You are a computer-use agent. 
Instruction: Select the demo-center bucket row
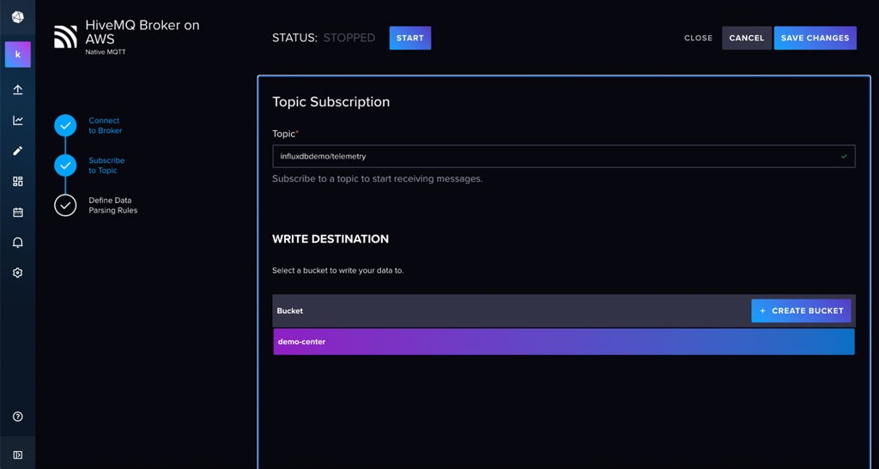click(x=564, y=341)
